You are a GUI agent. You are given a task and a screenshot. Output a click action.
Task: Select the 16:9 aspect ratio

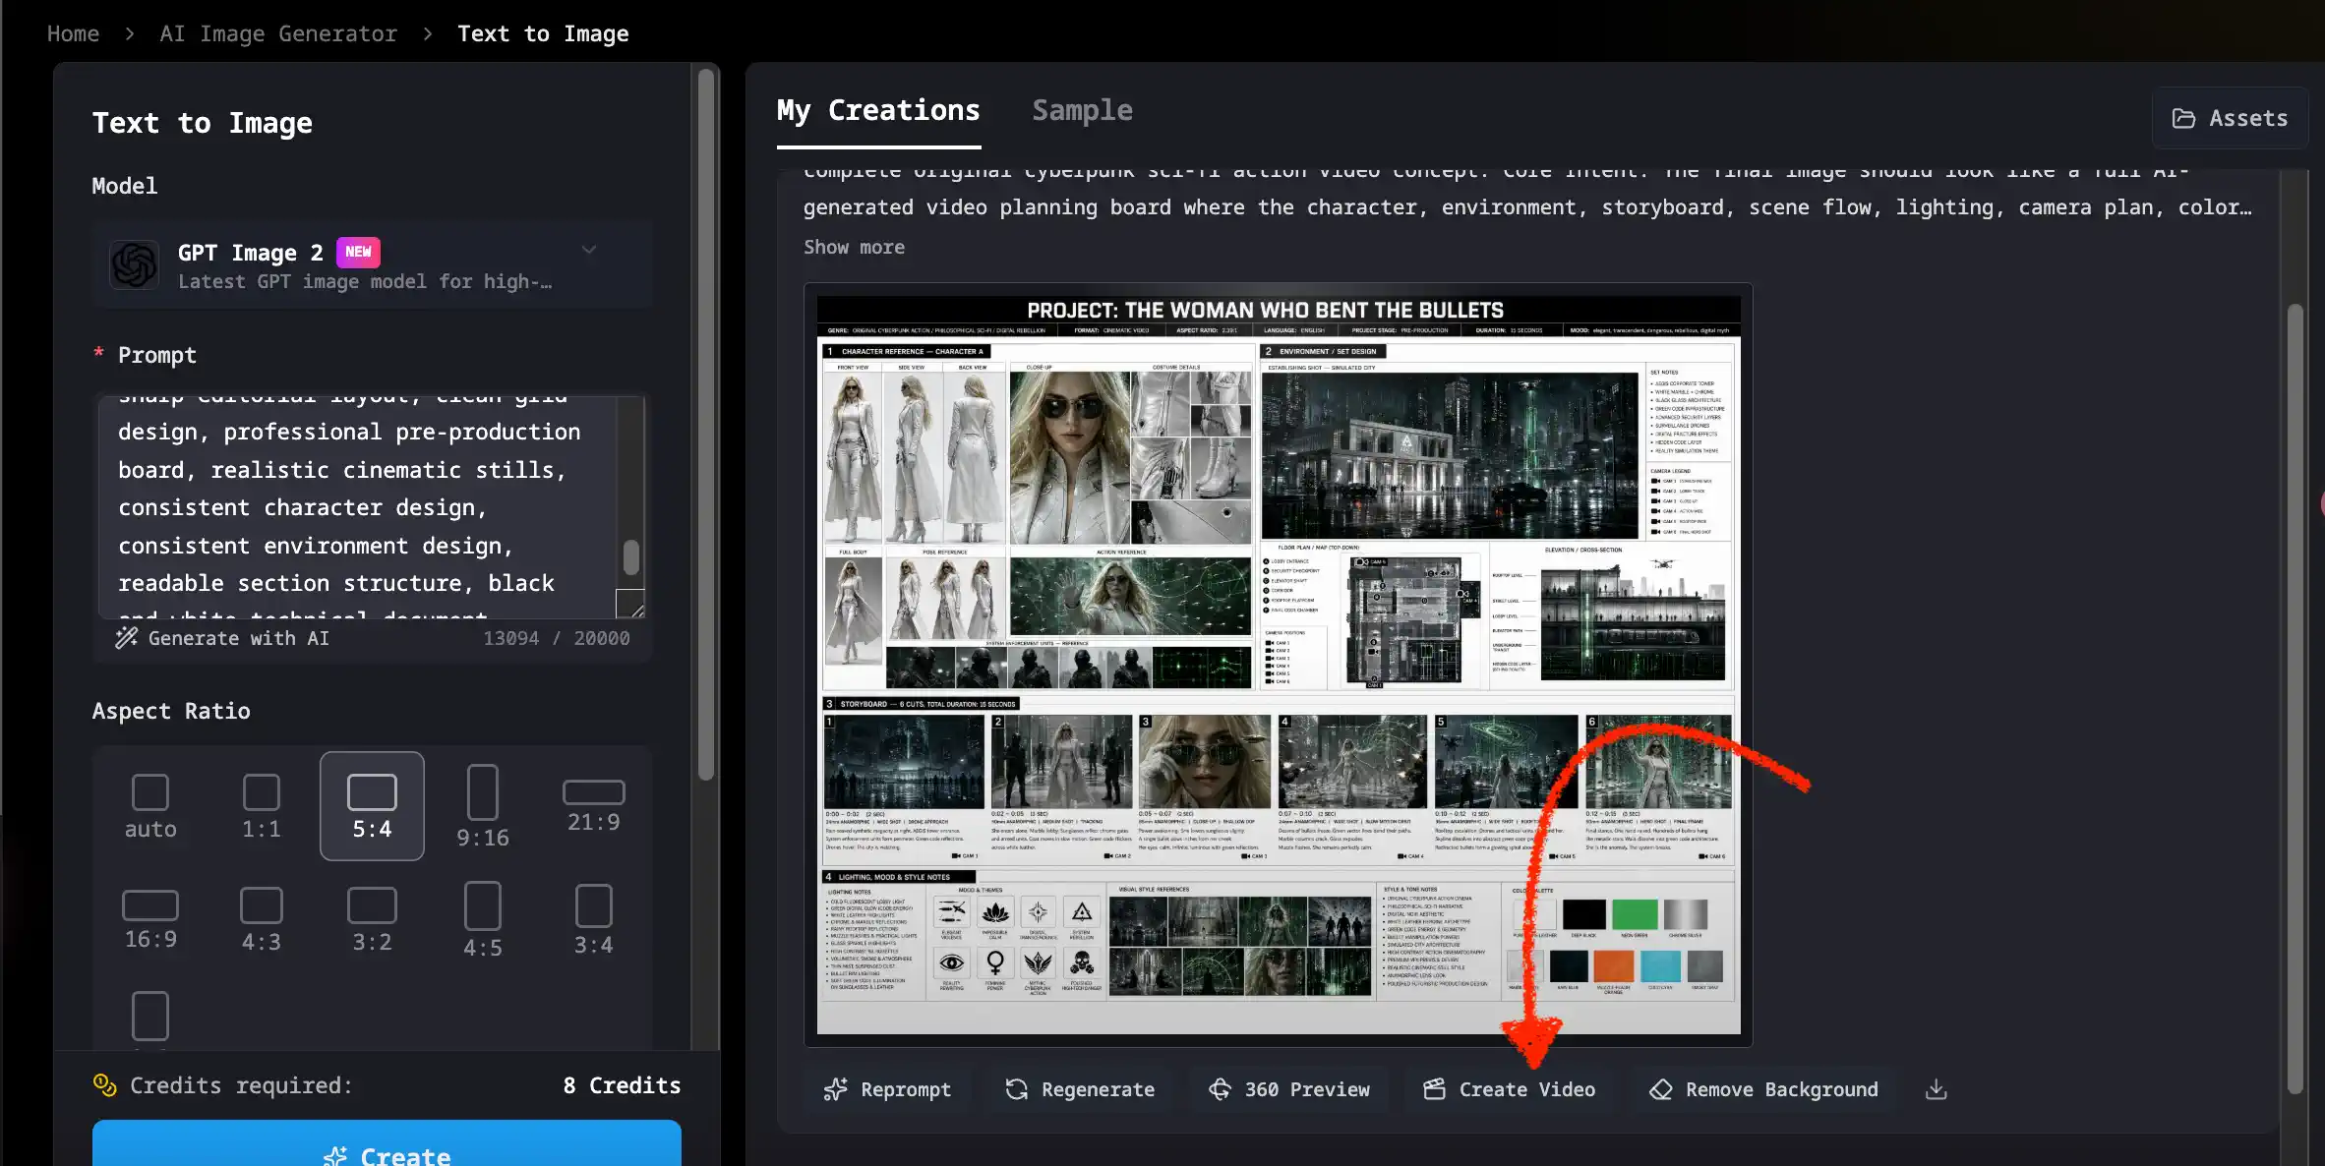(x=150, y=919)
